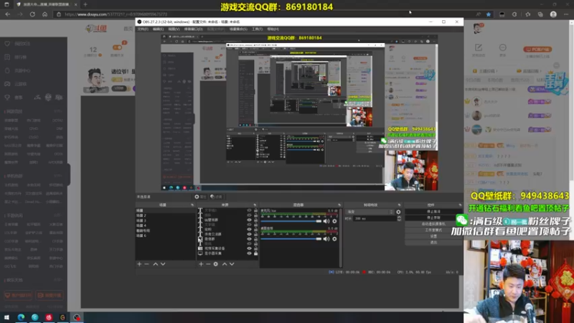Screen dimensions: 574x323
Task: Enable 工作室模式 studio mode
Action: (x=433, y=230)
